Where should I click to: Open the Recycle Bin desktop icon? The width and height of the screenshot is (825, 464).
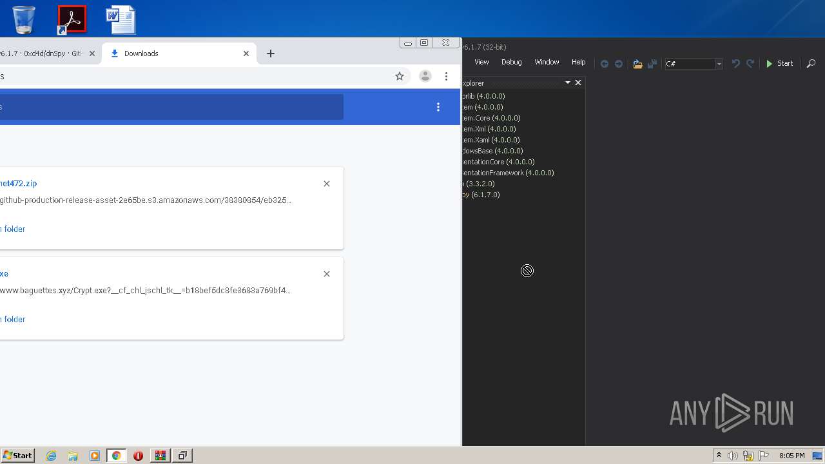click(x=24, y=19)
